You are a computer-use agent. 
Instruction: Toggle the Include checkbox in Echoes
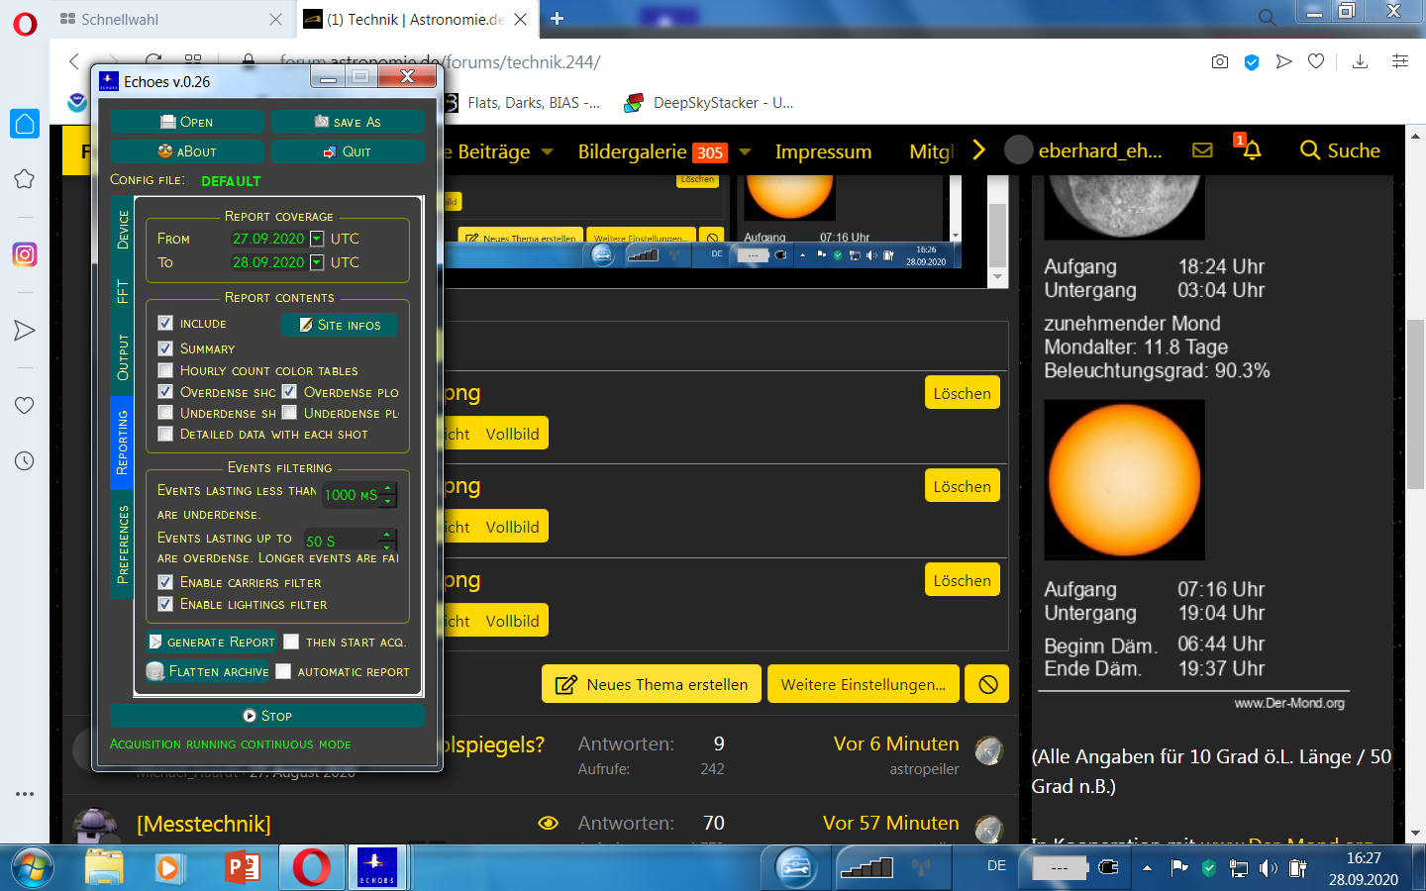coord(165,323)
